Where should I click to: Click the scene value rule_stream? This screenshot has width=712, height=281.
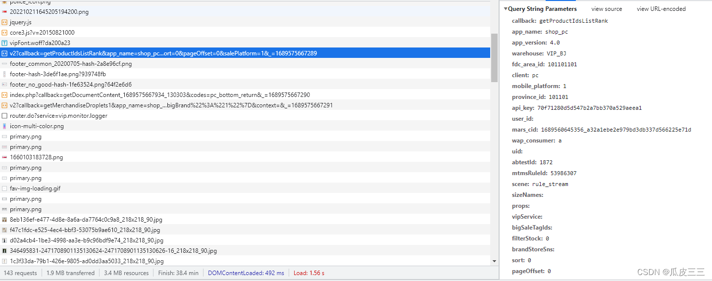coord(550,184)
